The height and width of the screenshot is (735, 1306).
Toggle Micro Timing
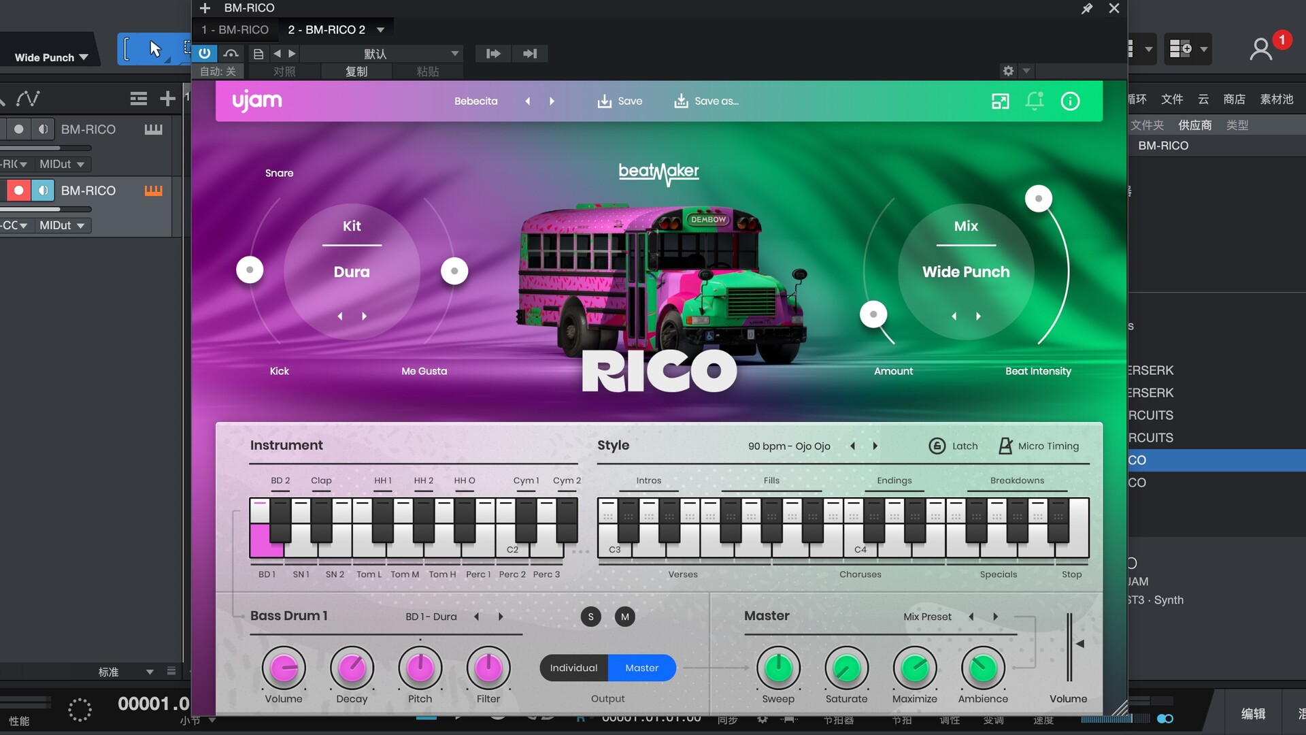(1038, 446)
